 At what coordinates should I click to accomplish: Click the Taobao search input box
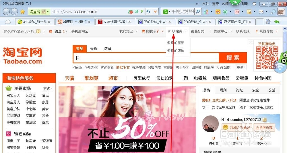(146, 58)
